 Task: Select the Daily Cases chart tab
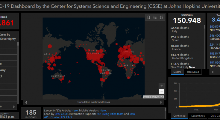click(215, 116)
